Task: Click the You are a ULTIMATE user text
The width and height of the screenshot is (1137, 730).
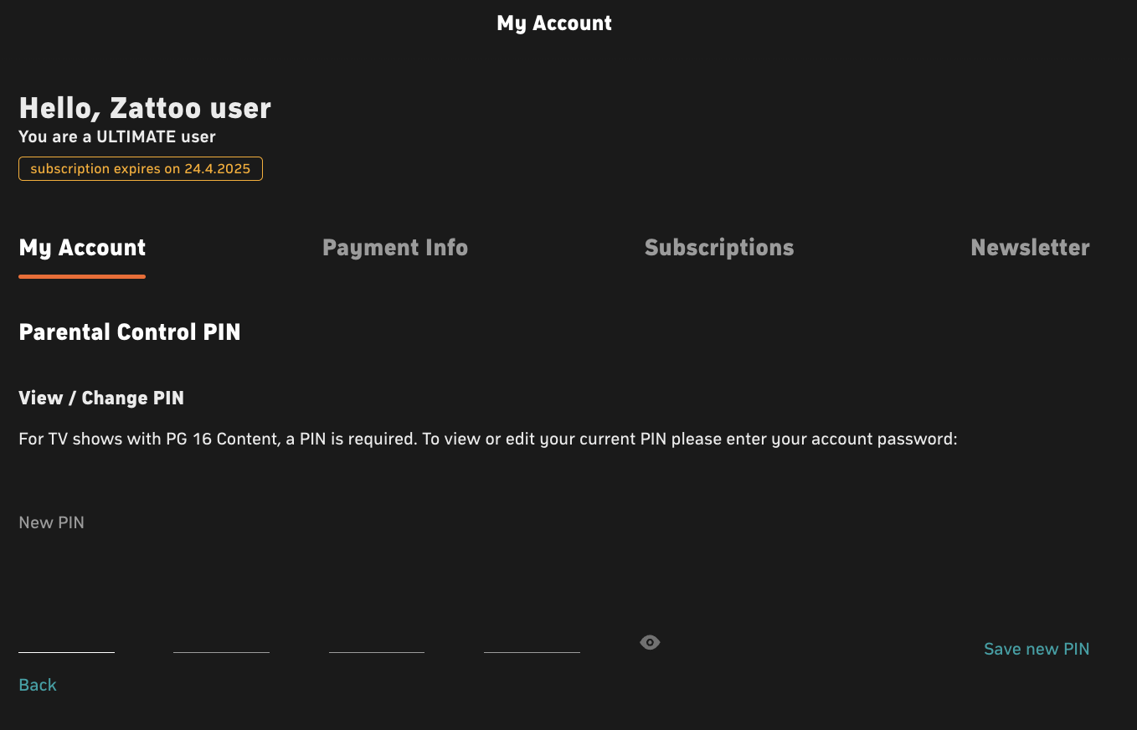Action: 117,136
